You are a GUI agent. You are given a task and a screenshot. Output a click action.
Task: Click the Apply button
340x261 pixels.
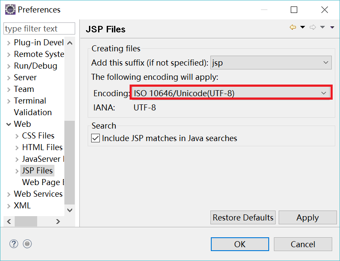(307, 218)
